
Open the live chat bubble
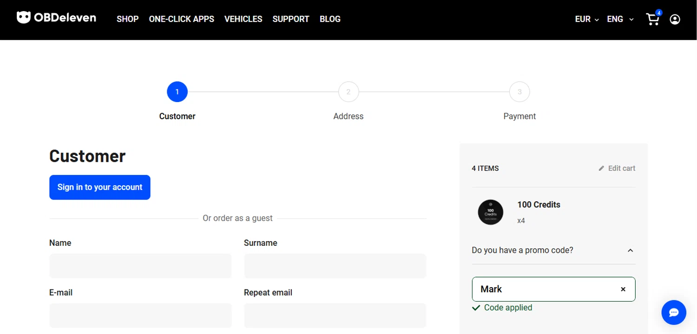[674, 312]
